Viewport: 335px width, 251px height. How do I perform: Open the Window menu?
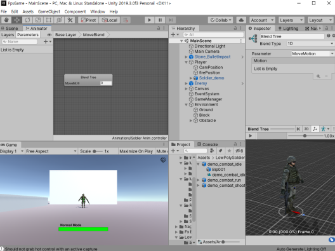coord(98,11)
